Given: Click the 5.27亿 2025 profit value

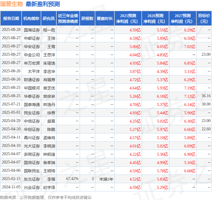Looking at the screenshot, I should coord(135,129).
